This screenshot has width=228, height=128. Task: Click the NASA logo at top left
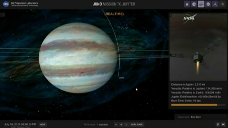click(6, 4)
